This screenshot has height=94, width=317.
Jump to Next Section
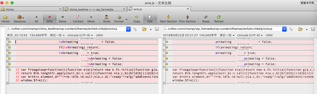point(168,17)
